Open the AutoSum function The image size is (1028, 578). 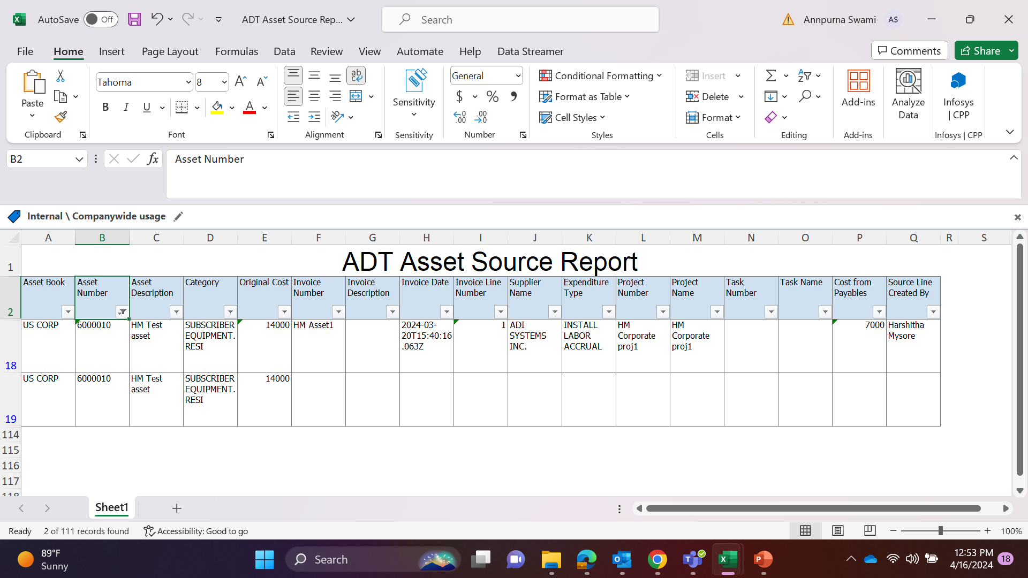[772, 75]
